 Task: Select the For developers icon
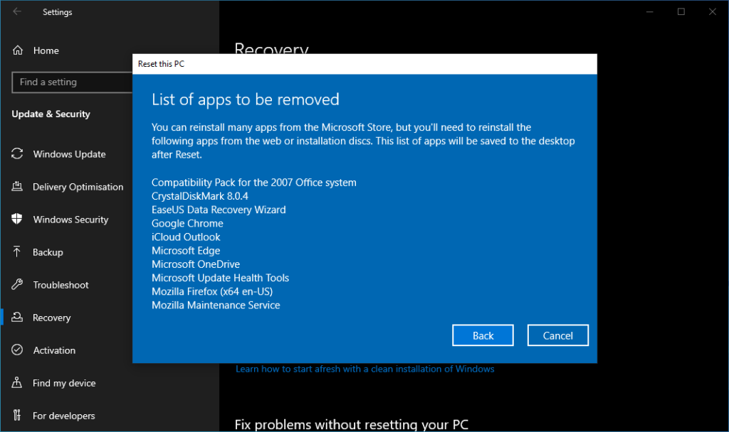point(18,415)
